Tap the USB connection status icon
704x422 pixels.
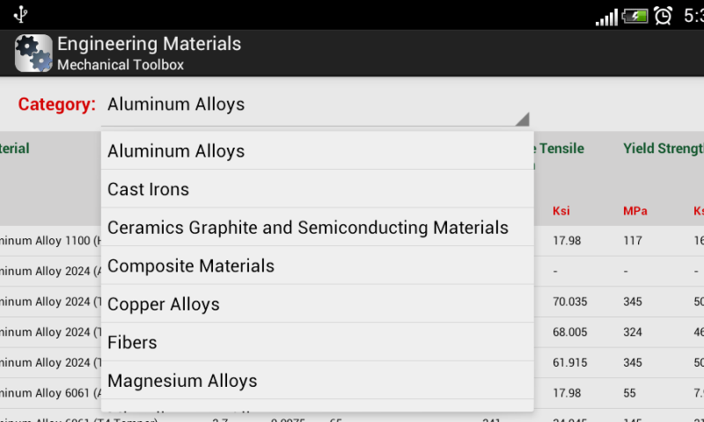[x=20, y=14]
